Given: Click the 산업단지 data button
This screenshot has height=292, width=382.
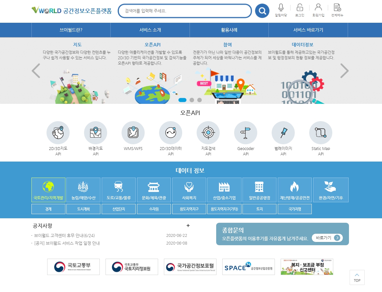Looking at the screenshot, I should click(119, 209).
